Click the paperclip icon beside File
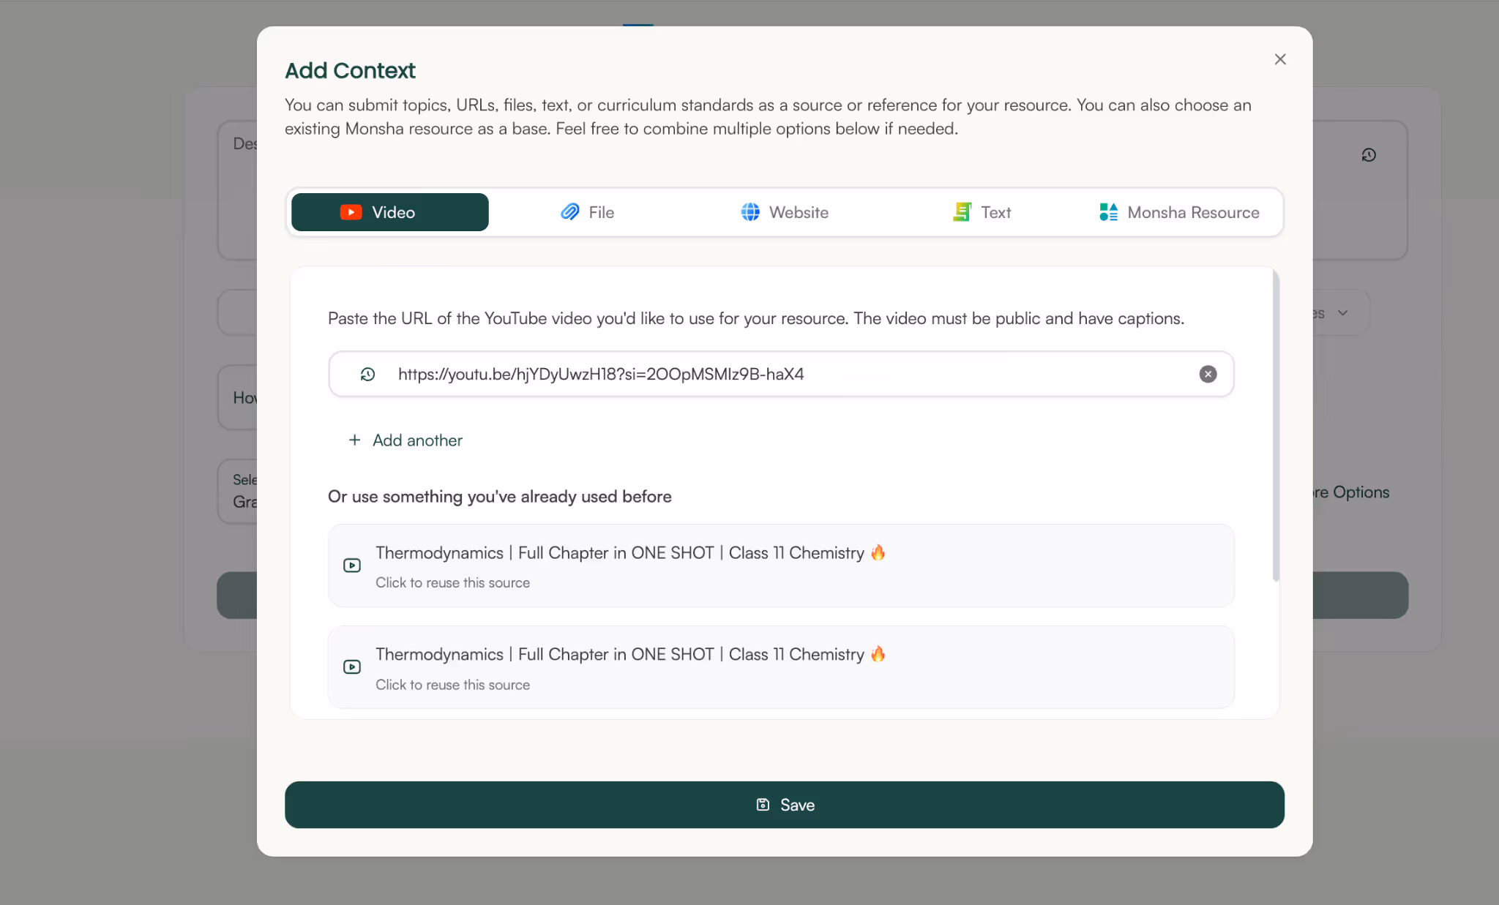Viewport: 1499px width, 905px height. point(570,212)
